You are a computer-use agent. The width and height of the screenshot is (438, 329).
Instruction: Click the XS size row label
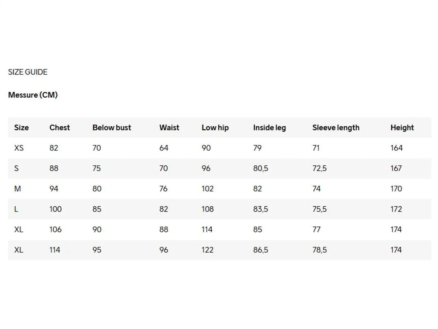pos(19,148)
